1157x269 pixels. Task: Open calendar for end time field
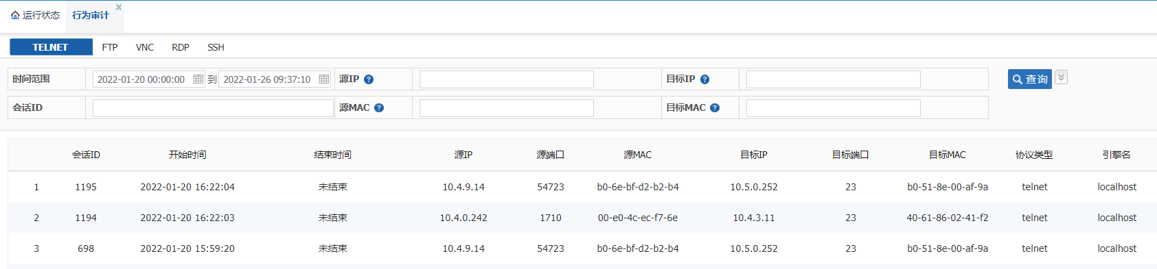coord(324,79)
